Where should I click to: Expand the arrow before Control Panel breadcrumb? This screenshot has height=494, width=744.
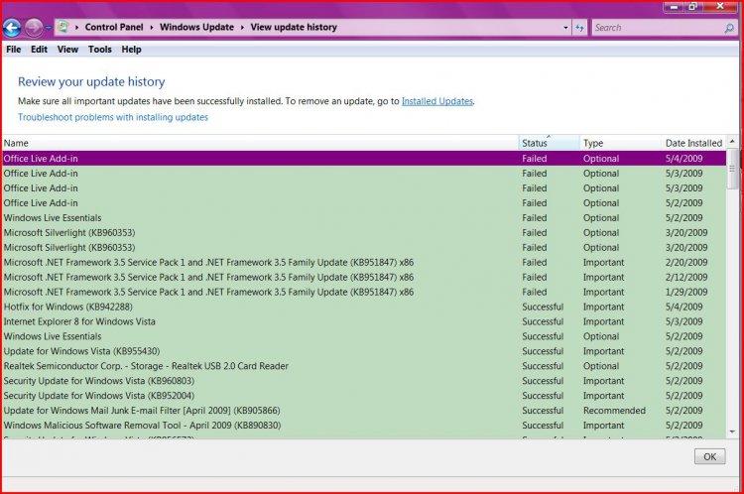(x=76, y=28)
